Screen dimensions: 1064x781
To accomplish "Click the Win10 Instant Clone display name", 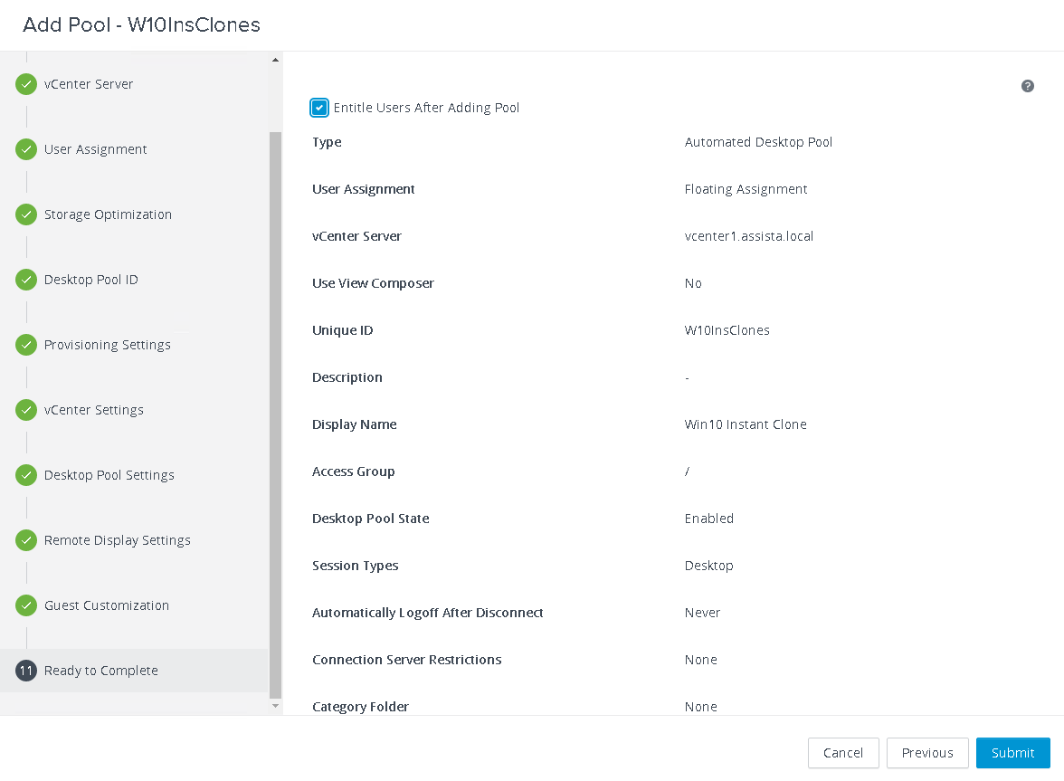I will pos(746,424).
